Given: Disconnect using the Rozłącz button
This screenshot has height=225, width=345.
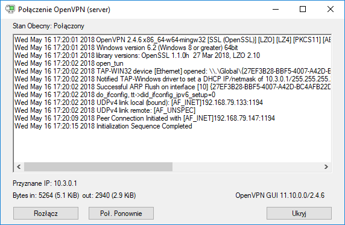Looking at the screenshot, I should point(46,213).
